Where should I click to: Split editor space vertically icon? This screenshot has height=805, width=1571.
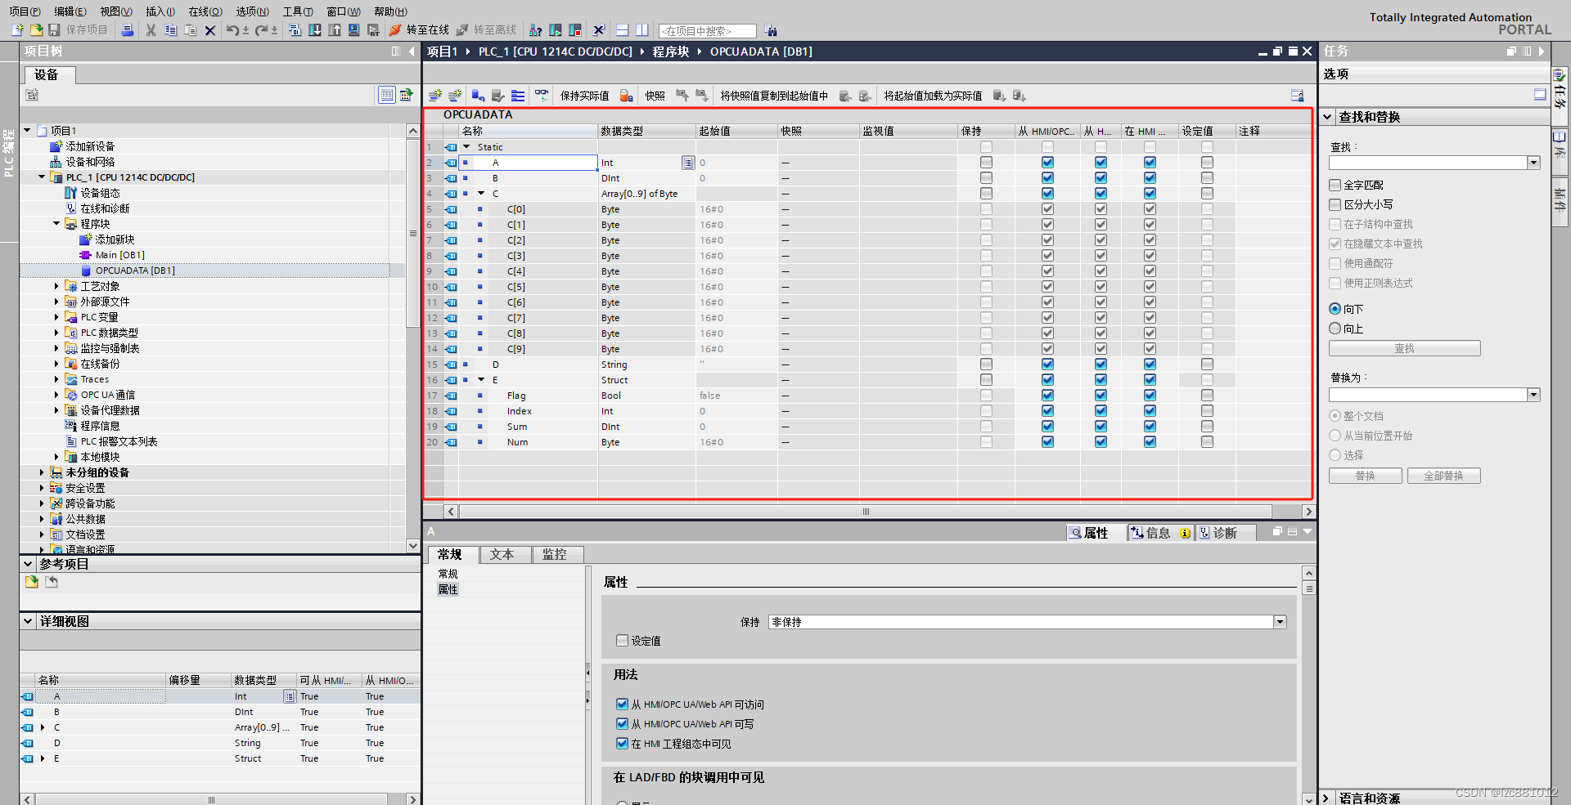642,30
